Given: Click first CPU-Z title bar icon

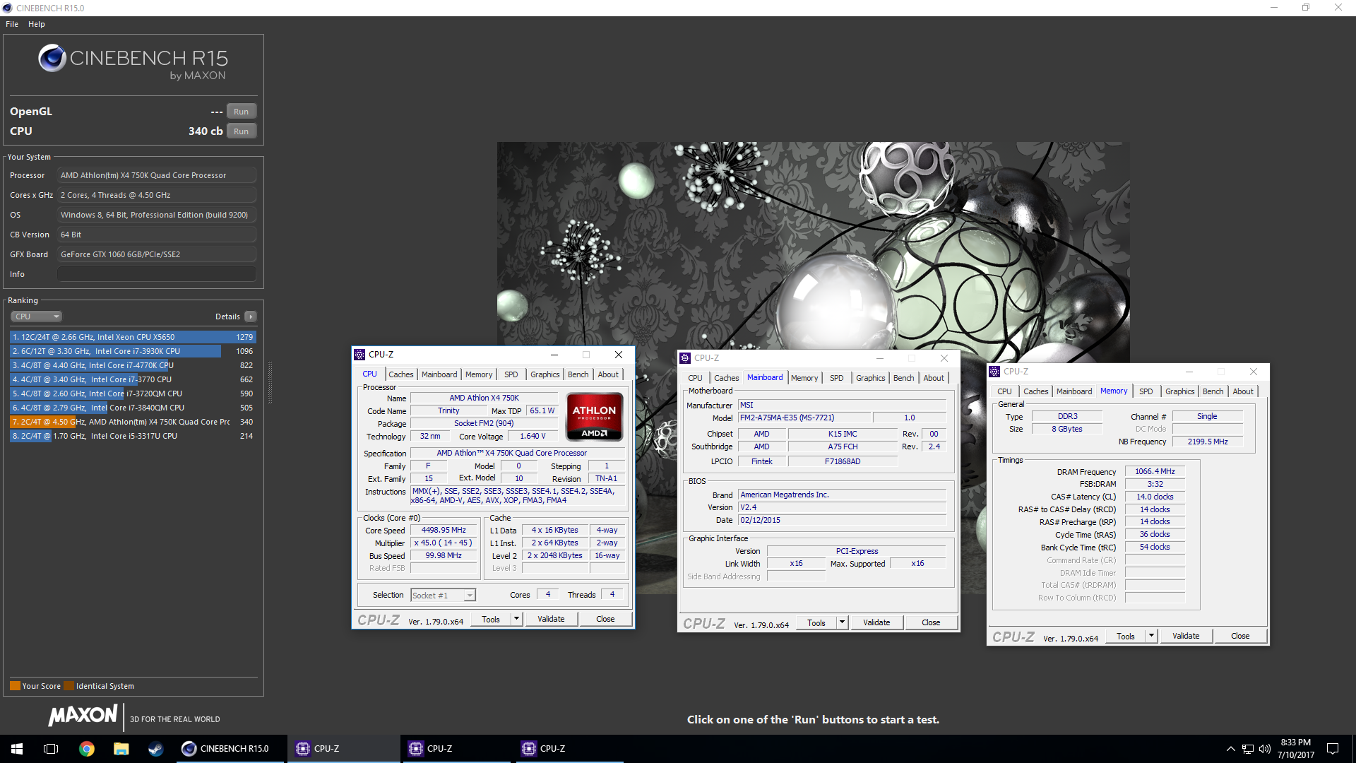Looking at the screenshot, I should (x=359, y=355).
